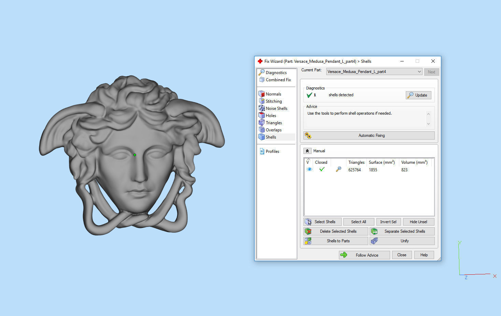Click the magnifier icon in shell row
The height and width of the screenshot is (316, 501).
[x=338, y=169]
